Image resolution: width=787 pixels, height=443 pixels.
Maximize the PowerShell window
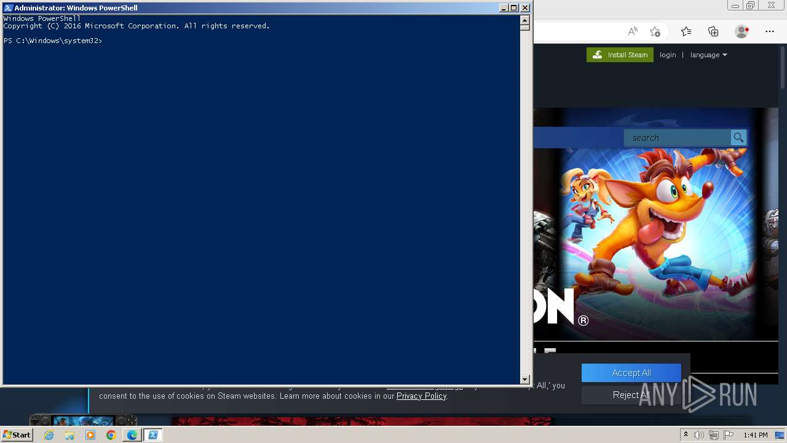[514, 8]
